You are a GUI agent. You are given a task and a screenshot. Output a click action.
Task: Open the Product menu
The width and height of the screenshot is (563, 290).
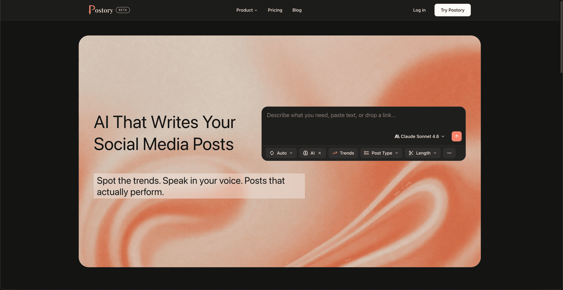point(247,10)
